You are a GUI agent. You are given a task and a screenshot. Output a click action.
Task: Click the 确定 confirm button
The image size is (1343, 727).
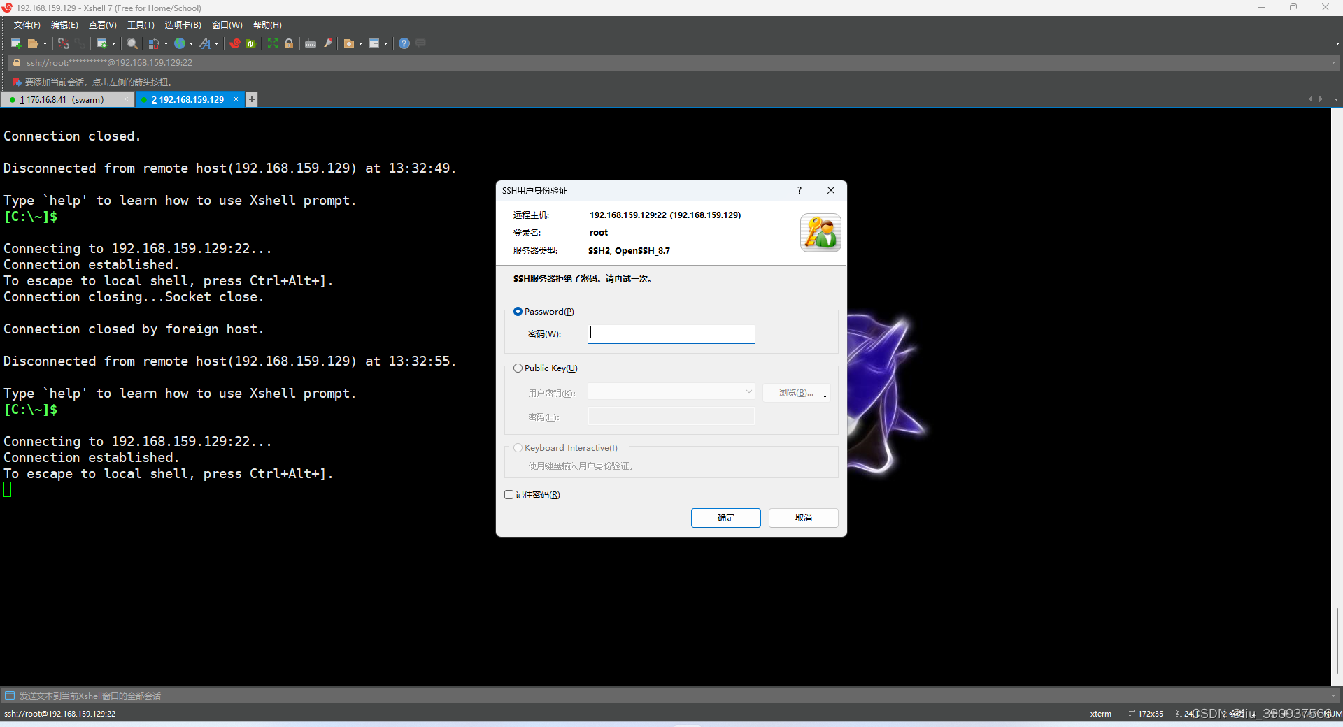tap(725, 517)
